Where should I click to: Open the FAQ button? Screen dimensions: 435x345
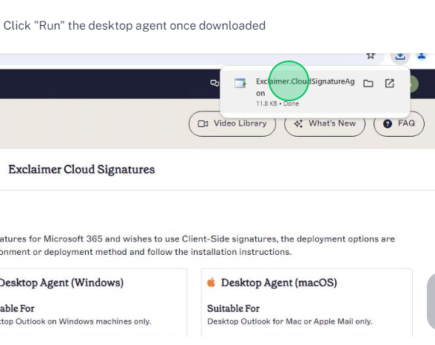[399, 123]
